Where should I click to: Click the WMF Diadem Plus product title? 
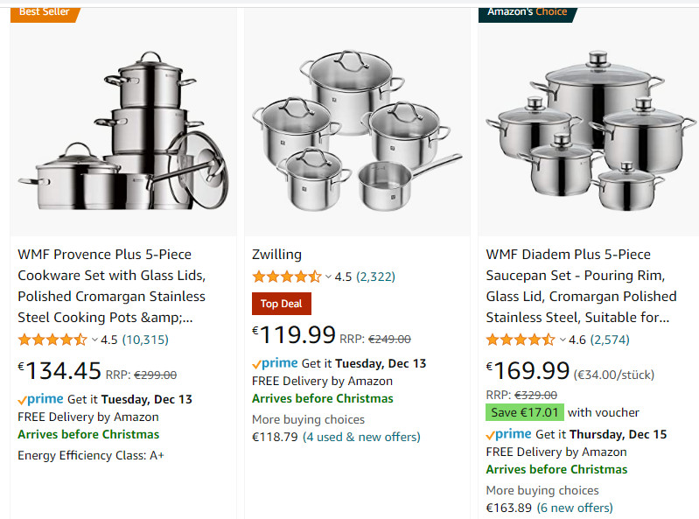point(581,285)
